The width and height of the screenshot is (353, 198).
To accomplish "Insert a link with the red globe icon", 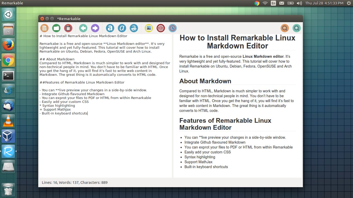I will [161, 28].
